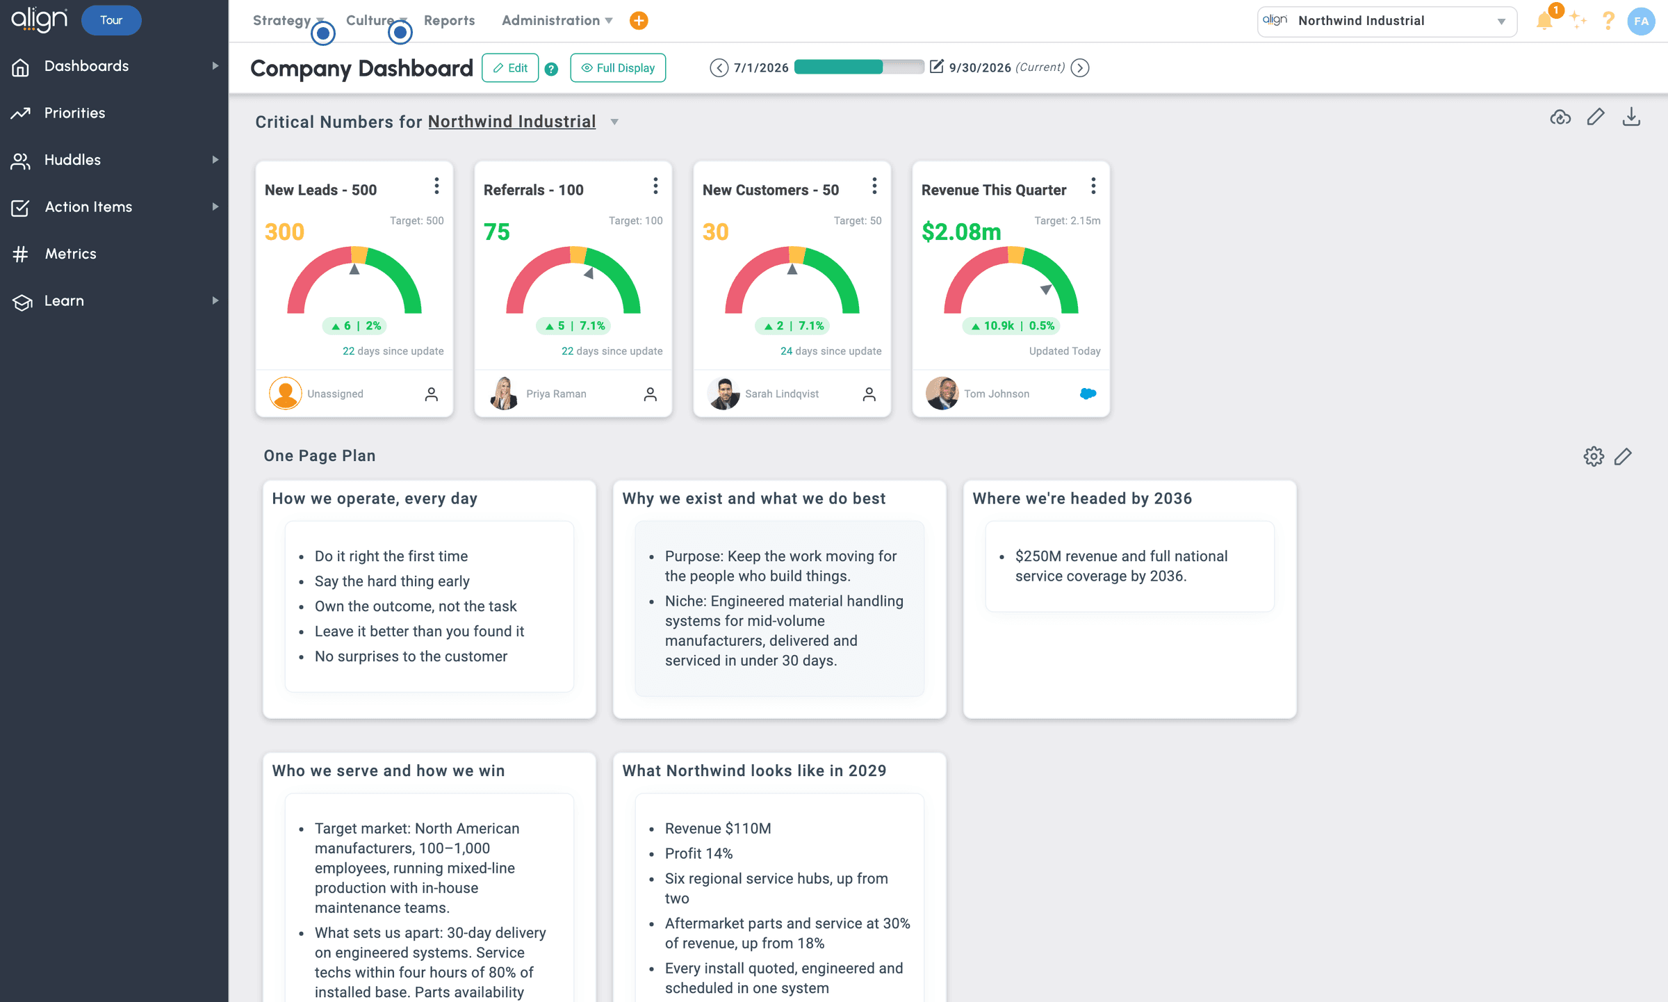Click the 7/1/2026 start date
This screenshot has width=1668, height=1002.
click(761, 67)
